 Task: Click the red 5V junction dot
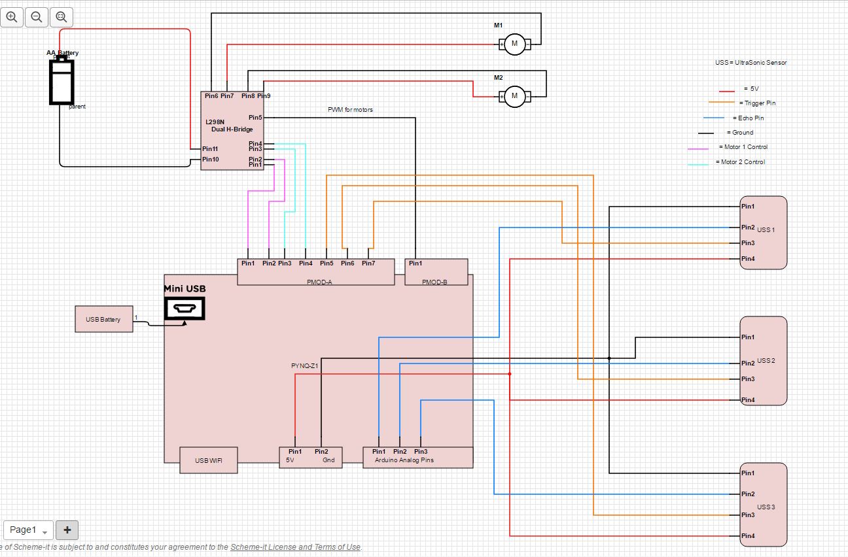pyautogui.click(x=510, y=374)
